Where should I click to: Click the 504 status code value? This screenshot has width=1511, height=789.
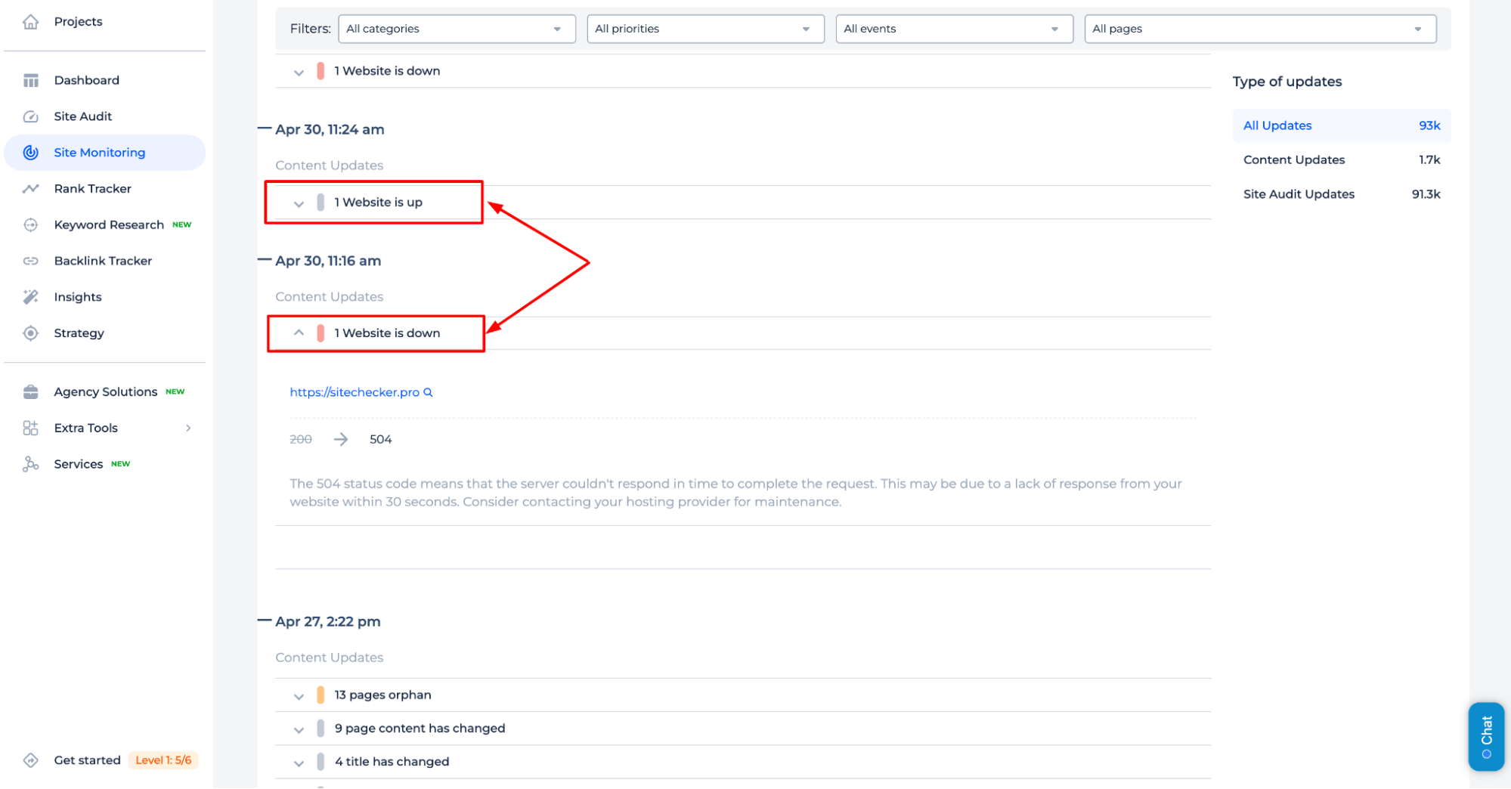(380, 439)
